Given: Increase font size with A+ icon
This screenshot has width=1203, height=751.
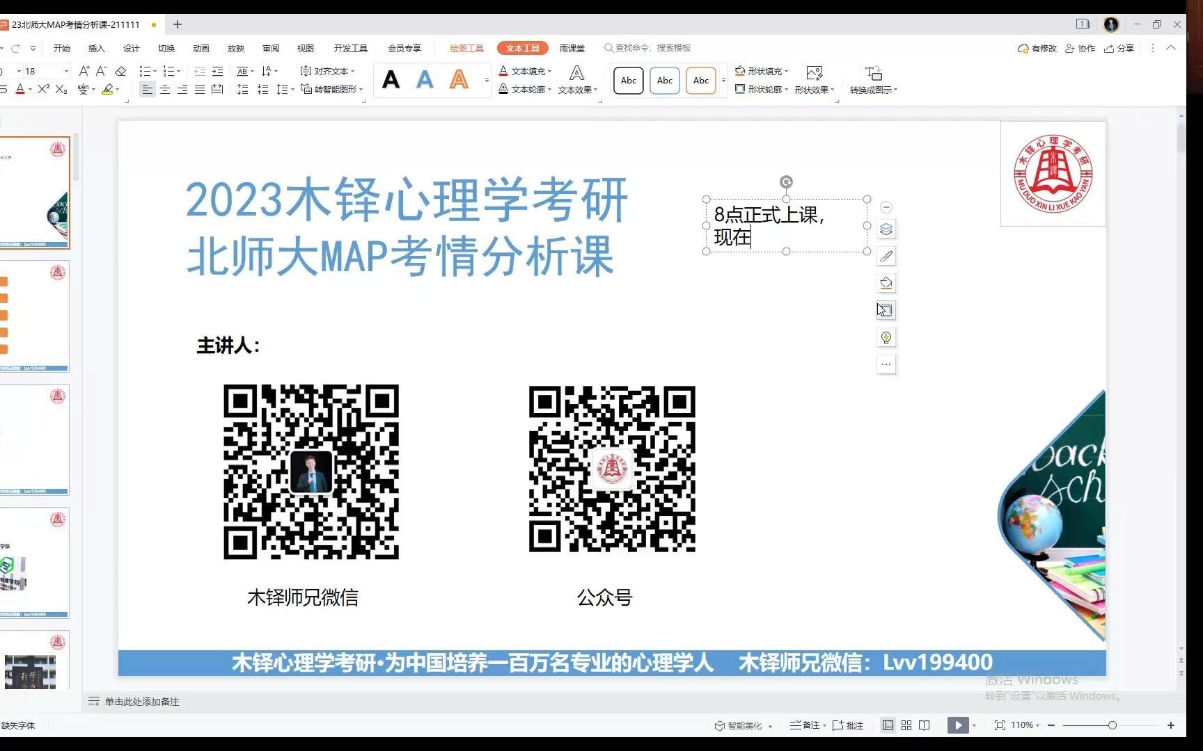Looking at the screenshot, I should [84, 71].
